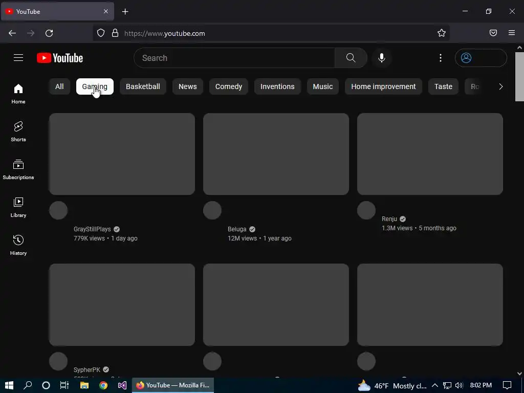Viewport: 524px width, 393px height.
Task: Click the Renju channel name
Action: [x=389, y=219]
